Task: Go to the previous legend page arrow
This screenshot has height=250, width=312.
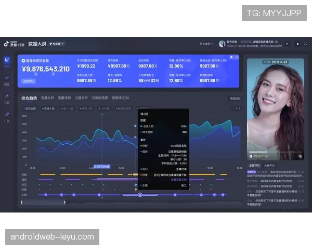Action: coord(233,109)
